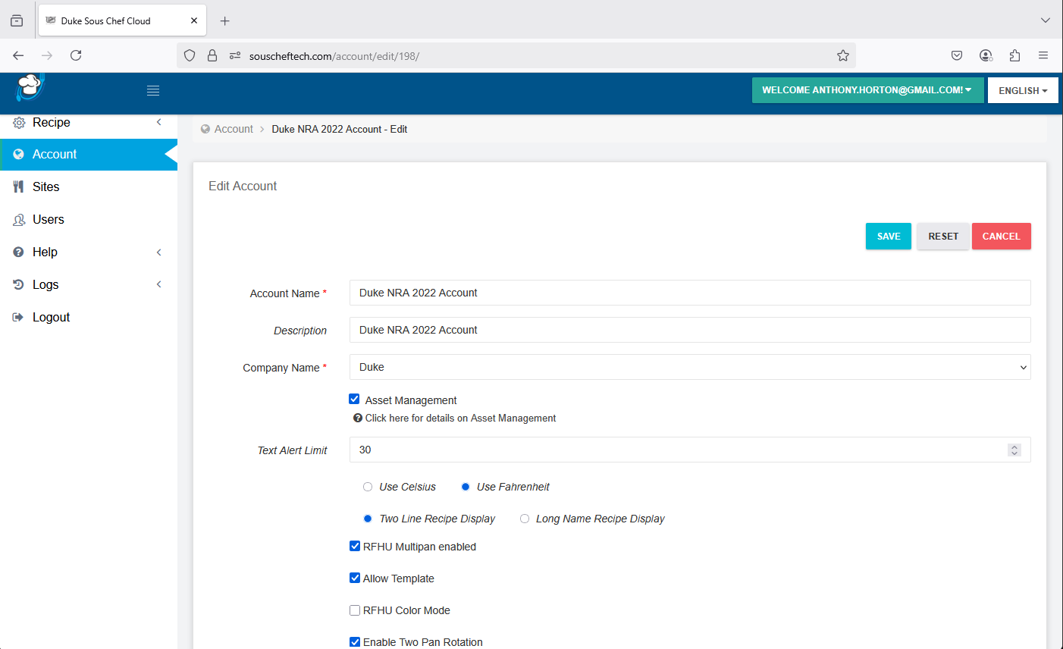Bookmark this page with the star icon

coord(842,55)
